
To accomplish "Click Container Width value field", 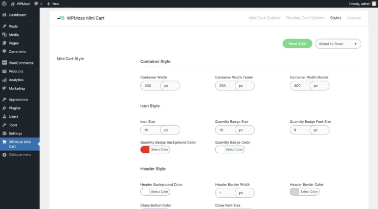I will pyautogui.click(x=151, y=86).
